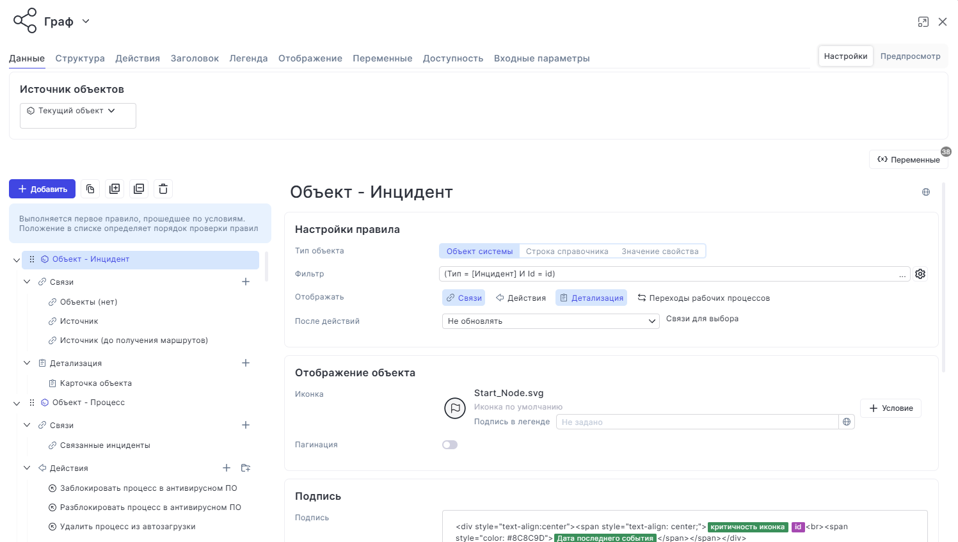958x542 pixels.
Task: Switch to the Заголовок tab
Action: coord(195,58)
